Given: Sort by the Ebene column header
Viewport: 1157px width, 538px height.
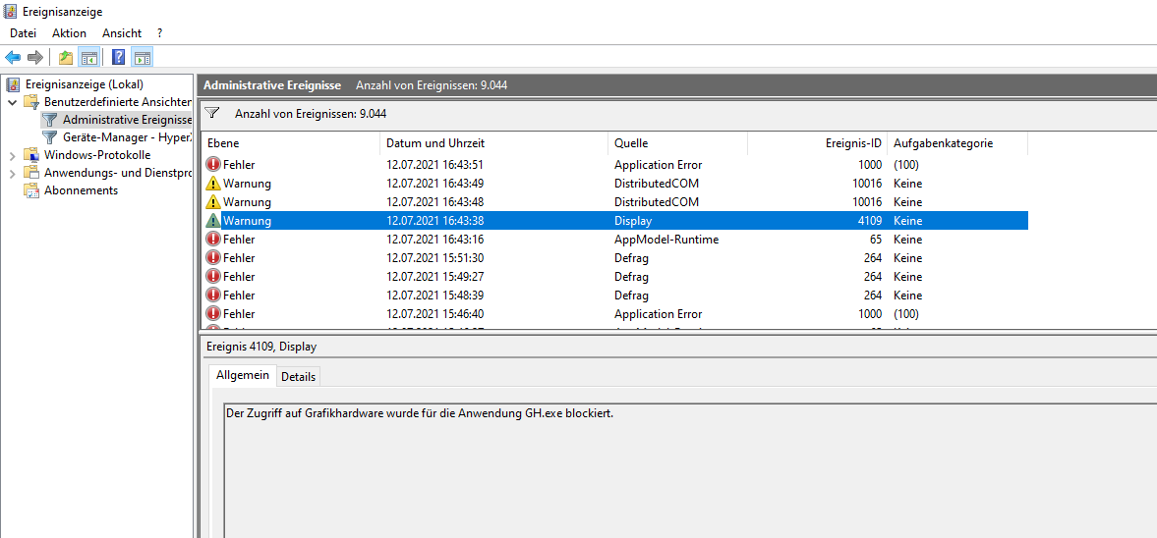Looking at the screenshot, I should [291, 143].
